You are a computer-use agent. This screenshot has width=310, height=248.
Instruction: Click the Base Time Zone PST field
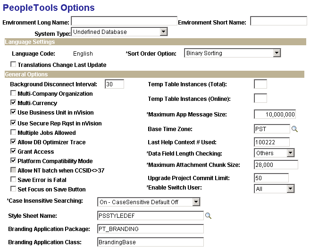tap(272, 129)
